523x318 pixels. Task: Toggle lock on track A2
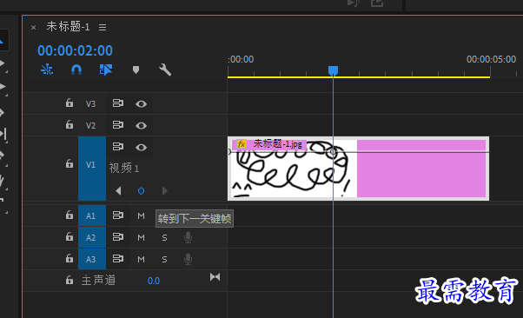click(69, 236)
